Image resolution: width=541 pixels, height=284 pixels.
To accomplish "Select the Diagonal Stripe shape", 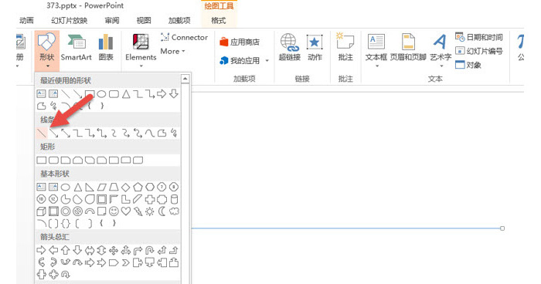I will [138, 199].
